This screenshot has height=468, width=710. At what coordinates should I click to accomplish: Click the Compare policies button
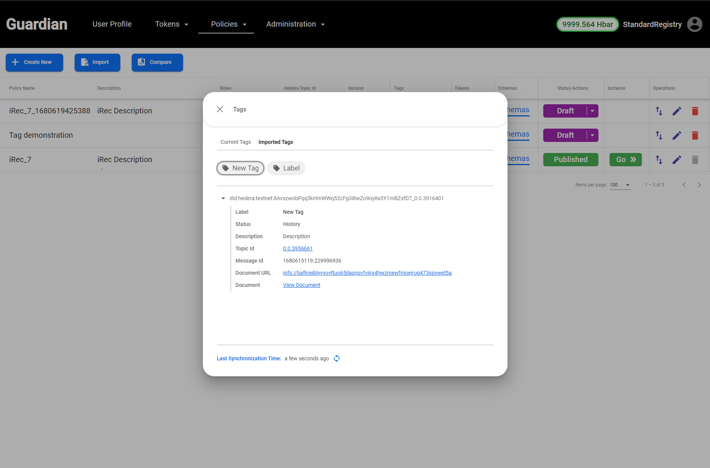coord(157,62)
